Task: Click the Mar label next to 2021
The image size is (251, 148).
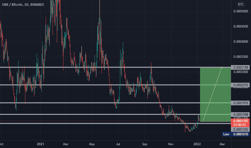Action: pos(66,144)
